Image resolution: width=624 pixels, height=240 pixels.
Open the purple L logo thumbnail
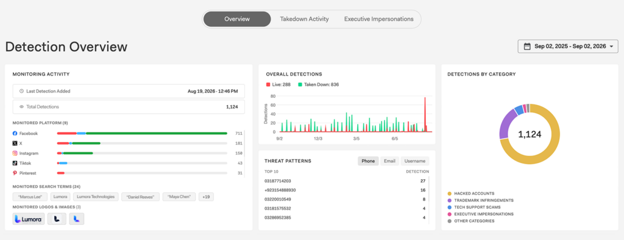coord(76,219)
